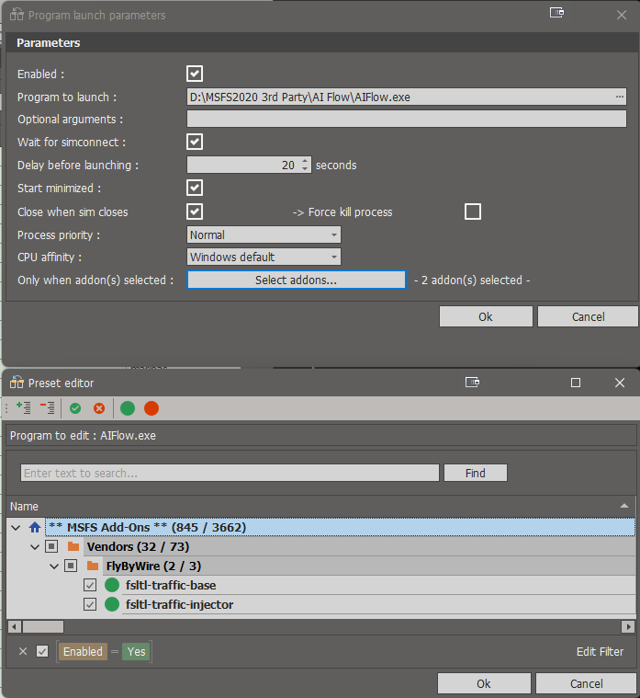This screenshot has height=698, width=640.
Task: Click the skin icon in Program launch parameters title bar
Action: [556, 13]
